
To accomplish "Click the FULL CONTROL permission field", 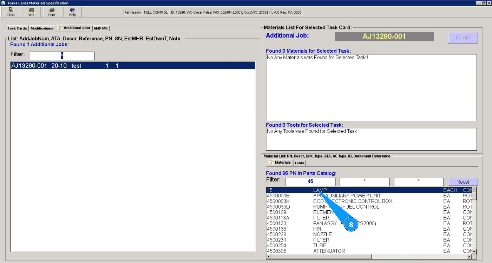I will (156, 13).
